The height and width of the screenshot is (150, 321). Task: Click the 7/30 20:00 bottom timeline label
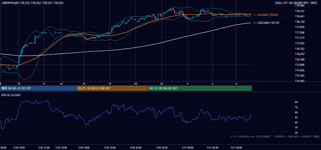tap(136, 148)
